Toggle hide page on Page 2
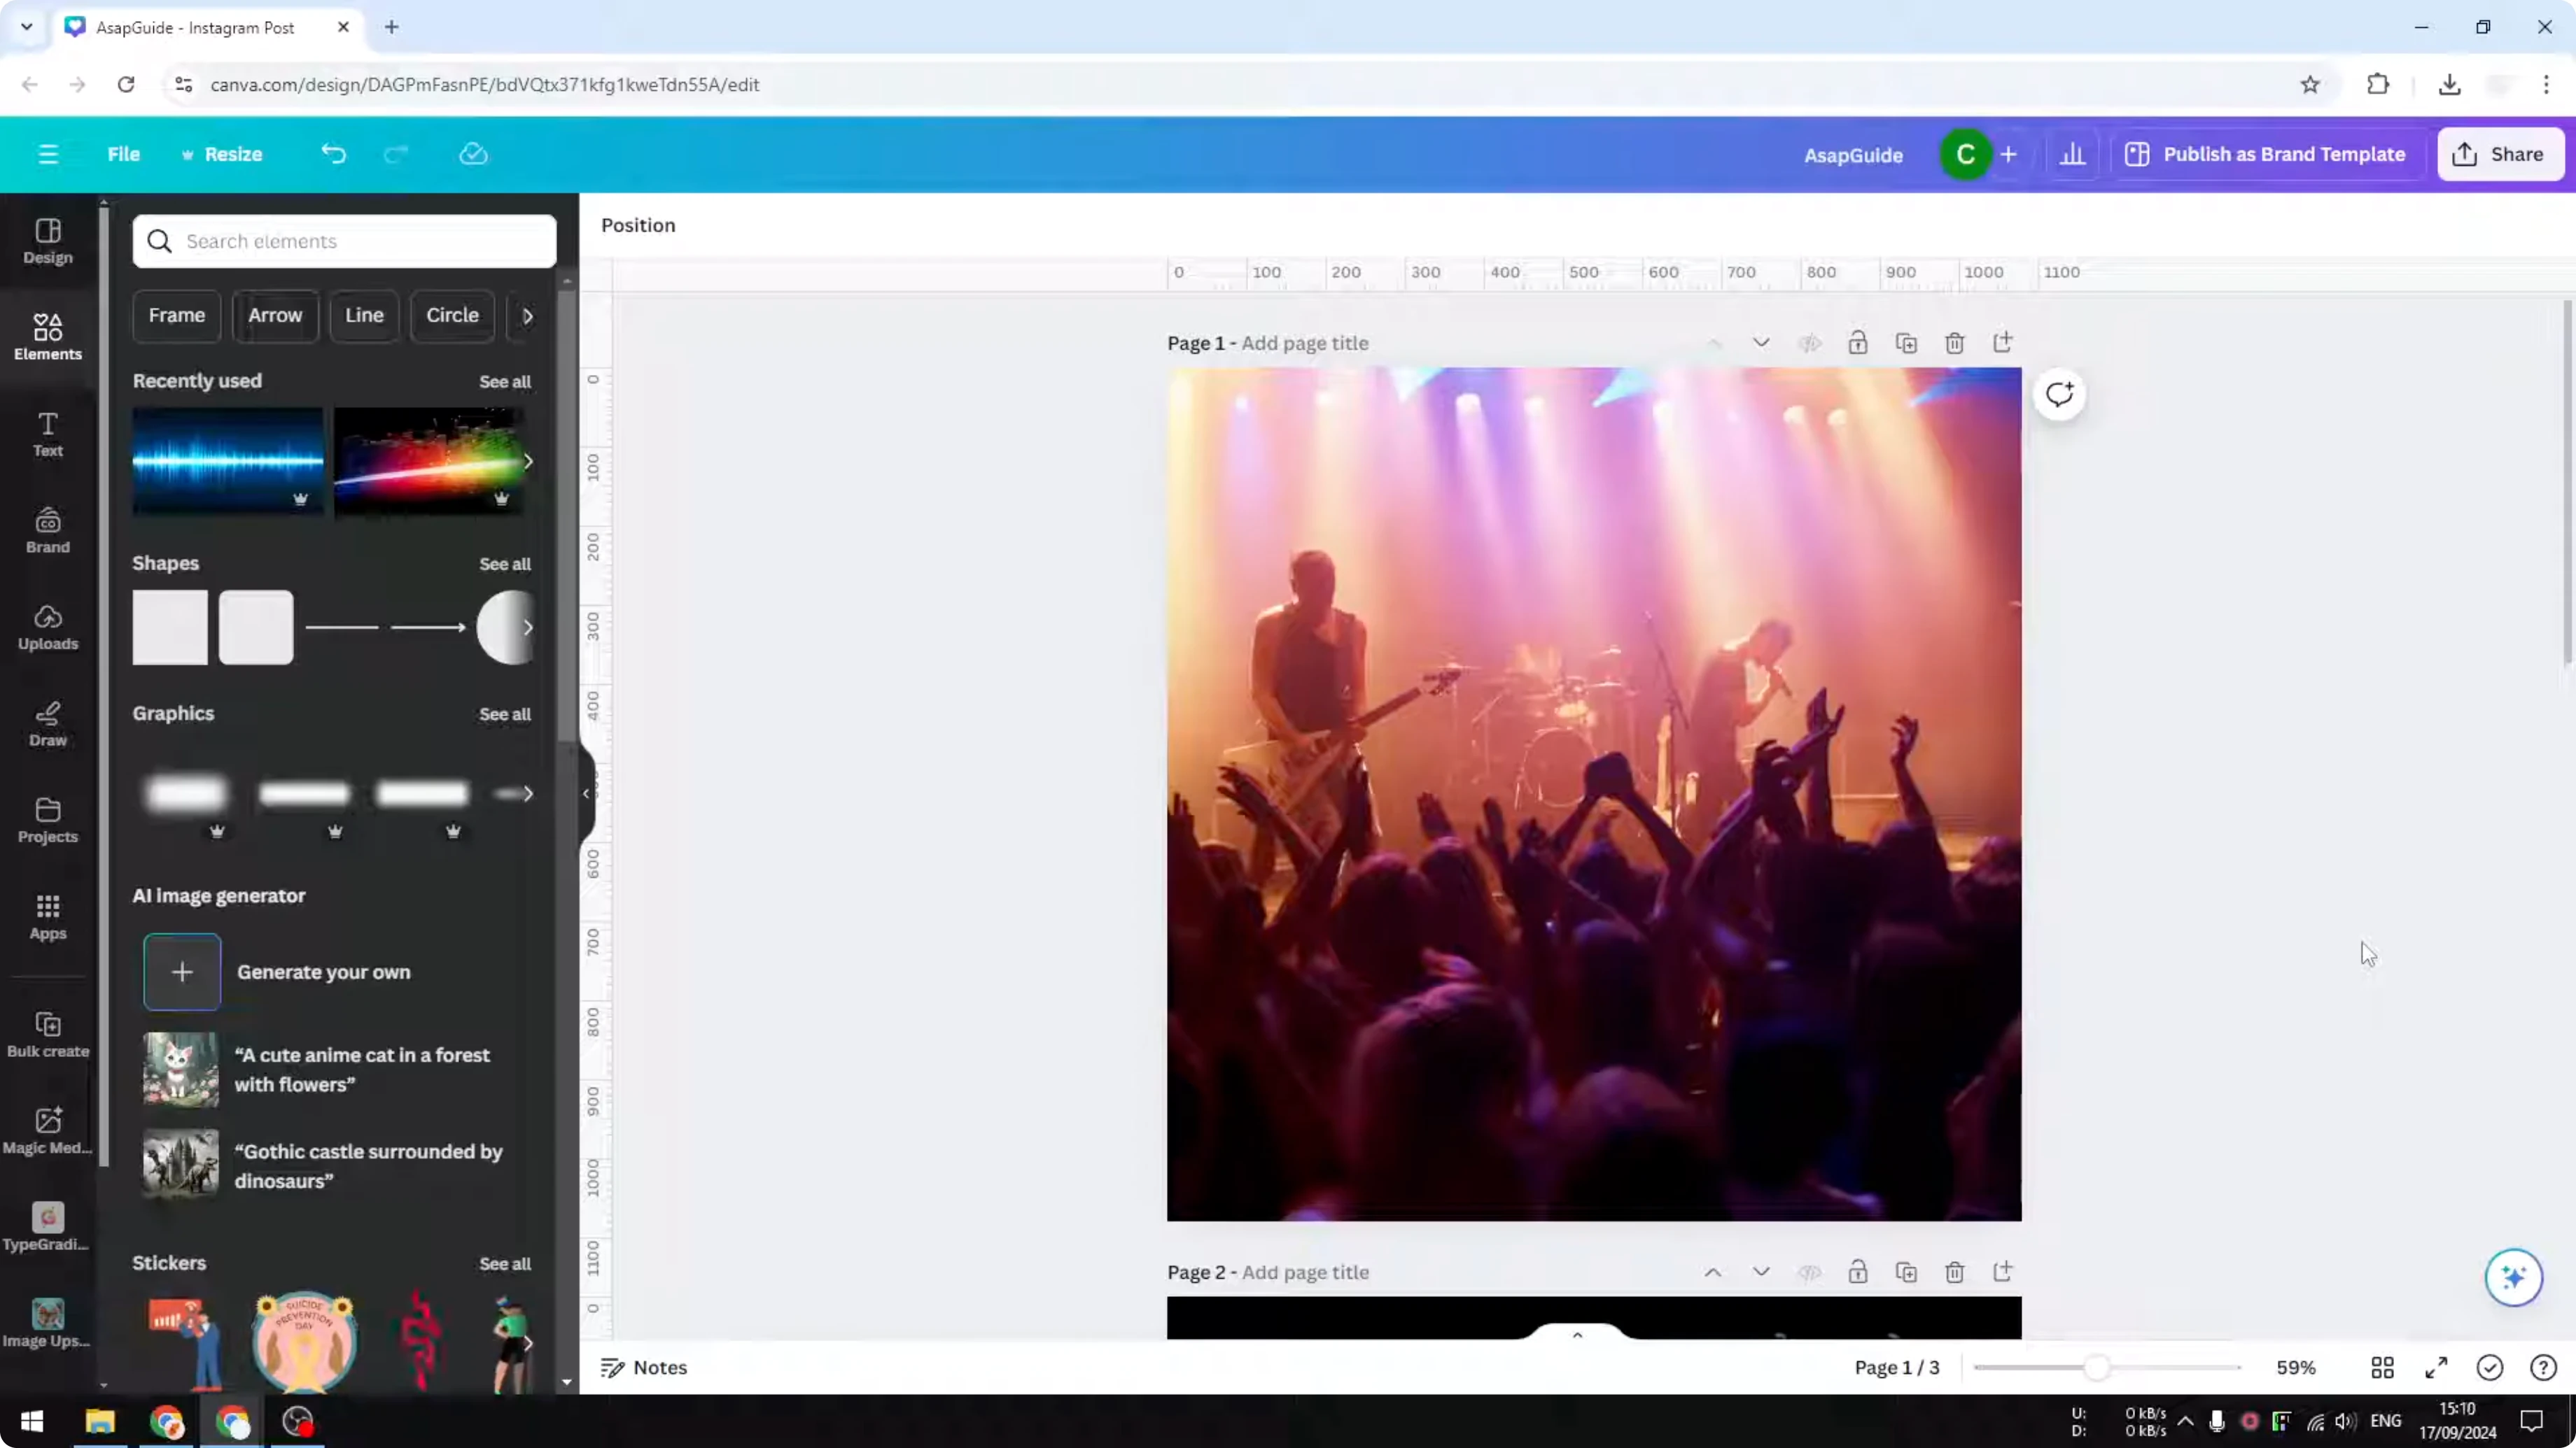Viewport: 2576px width, 1448px height. [1809, 1272]
